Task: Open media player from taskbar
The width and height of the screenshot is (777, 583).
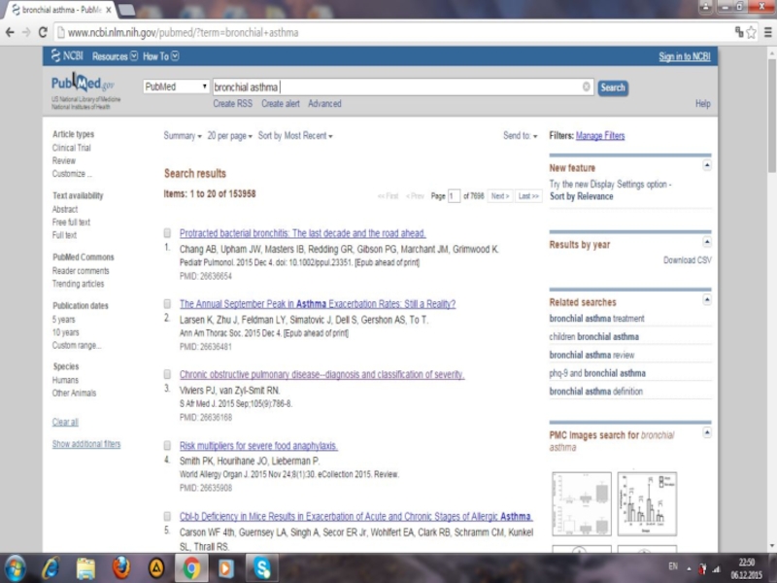Action: pyautogui.click(x=226, y=568)
